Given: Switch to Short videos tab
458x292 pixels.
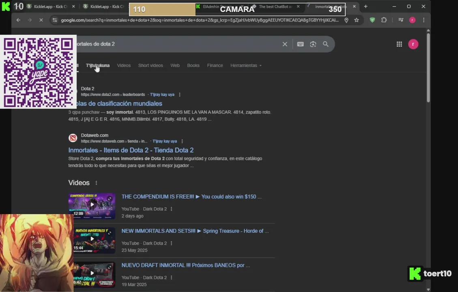Looking at the screenshot, I should [151, 65].
